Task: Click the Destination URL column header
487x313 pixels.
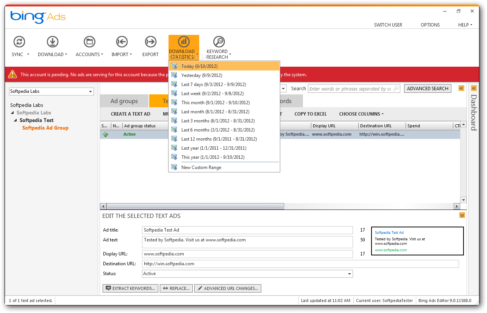Action: (x=381, y=125)
